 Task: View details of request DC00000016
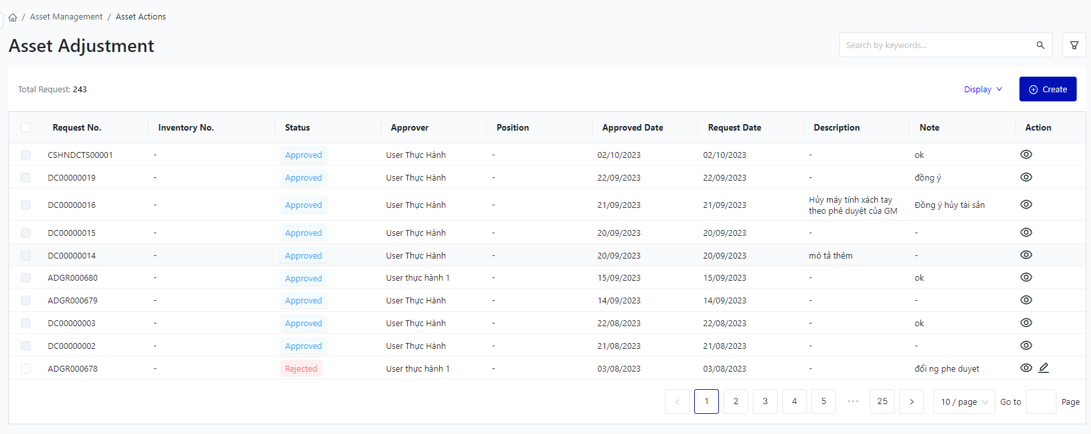click(x=1026, y=205)
